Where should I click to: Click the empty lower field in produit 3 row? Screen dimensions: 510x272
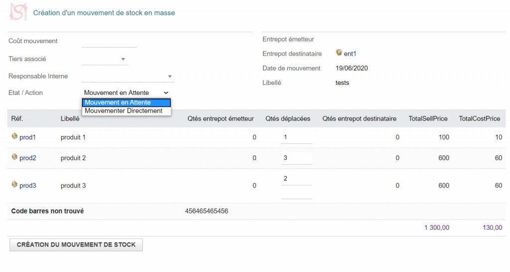[x=296, y=193]
